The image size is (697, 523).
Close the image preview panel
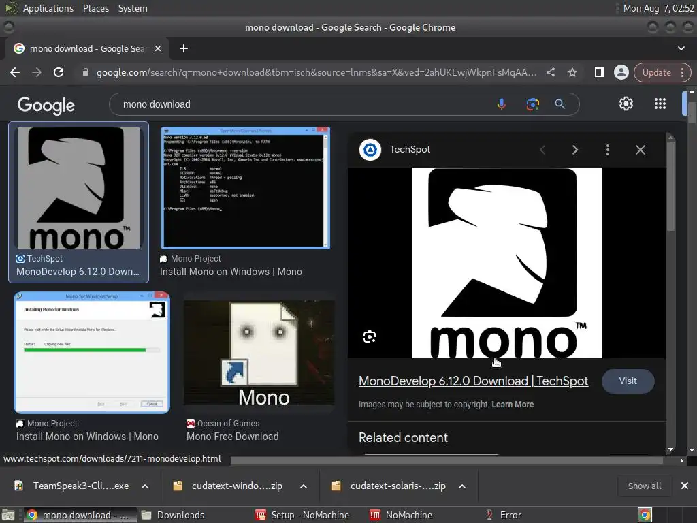click(640, 150)
